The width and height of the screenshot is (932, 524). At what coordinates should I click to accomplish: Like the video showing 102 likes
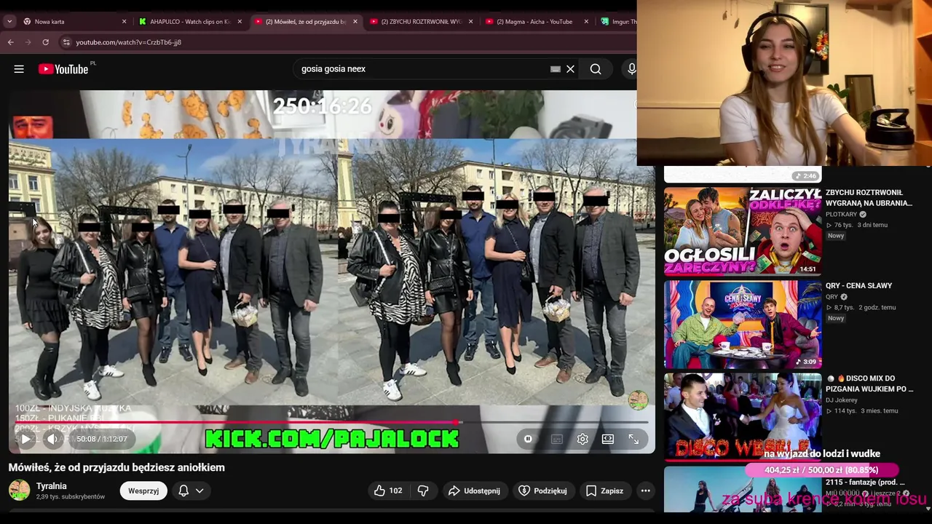[x=388, y=491]
